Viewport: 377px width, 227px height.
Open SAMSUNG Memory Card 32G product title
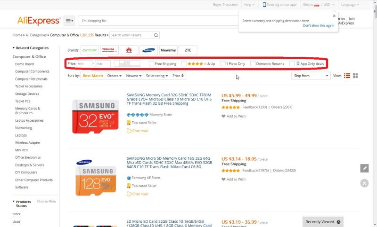coord(169,99)
